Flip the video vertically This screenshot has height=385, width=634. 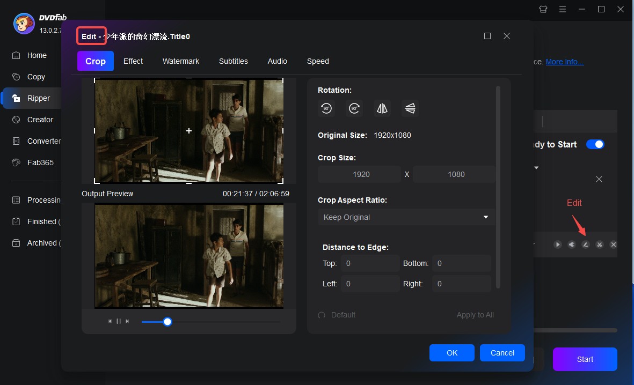click(x=410, y=108)
